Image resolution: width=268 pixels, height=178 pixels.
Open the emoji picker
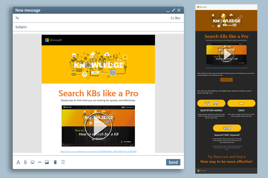pos(32,162)
